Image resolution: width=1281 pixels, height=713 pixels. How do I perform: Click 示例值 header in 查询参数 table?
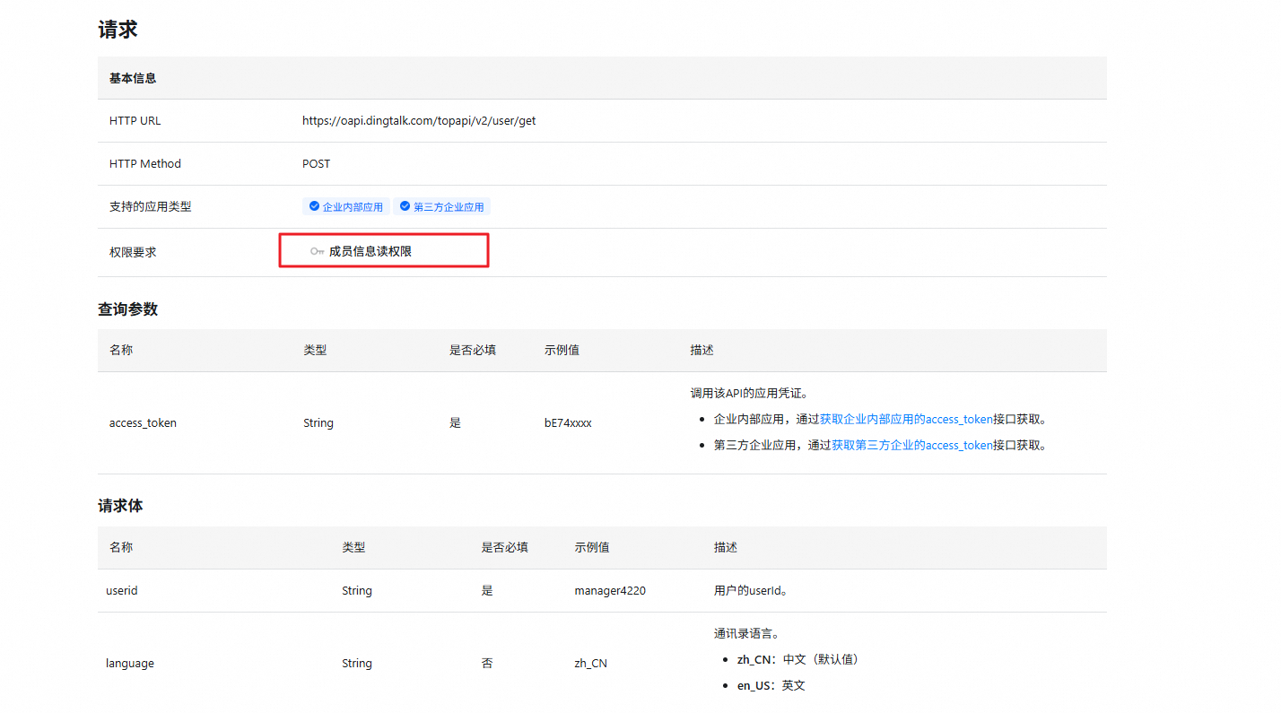[562, 351]
